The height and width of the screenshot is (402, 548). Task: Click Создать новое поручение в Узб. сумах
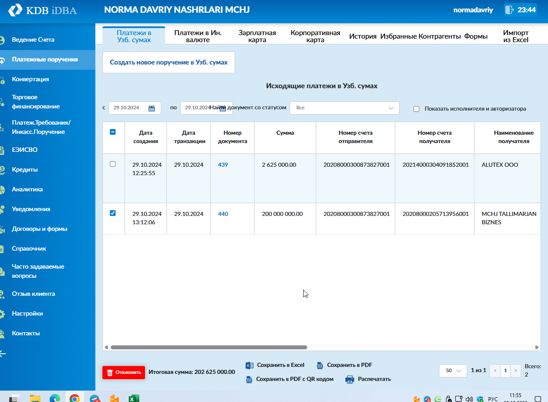pos(169,62)
